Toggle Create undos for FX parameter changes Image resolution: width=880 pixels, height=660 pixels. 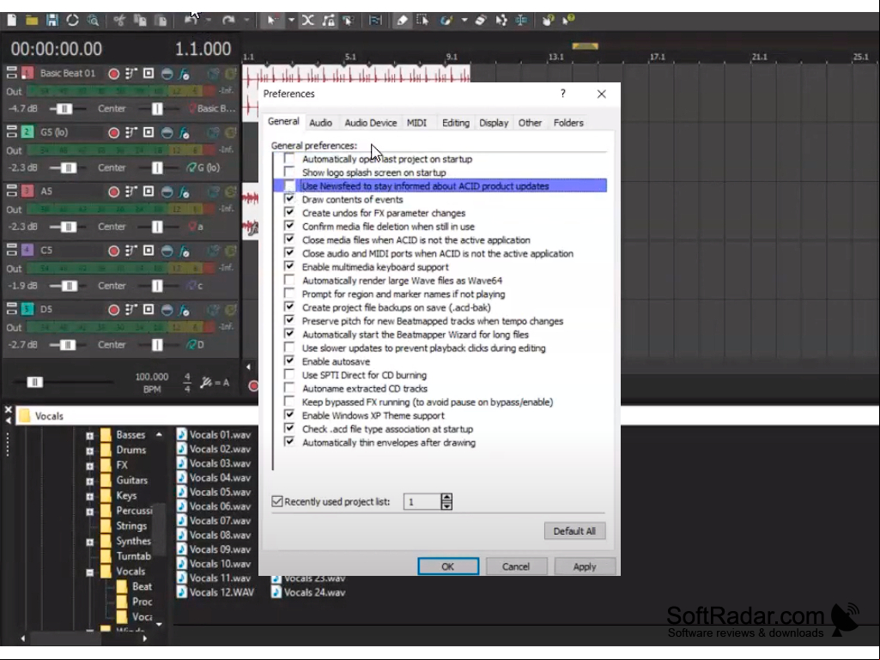point(289,212)
